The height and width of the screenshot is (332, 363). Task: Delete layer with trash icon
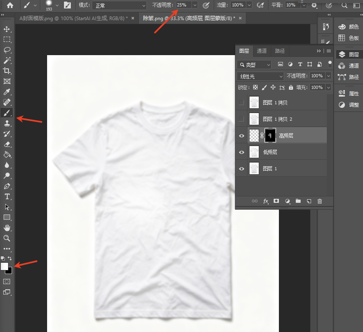pos(320,201)
